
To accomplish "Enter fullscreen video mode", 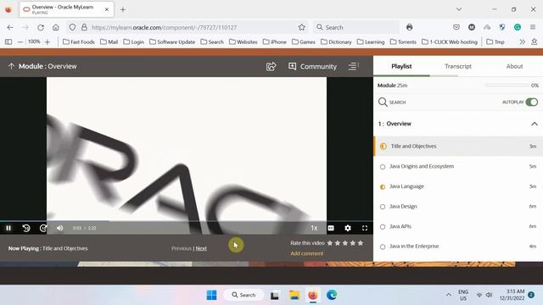I will (x=365, y=228).
